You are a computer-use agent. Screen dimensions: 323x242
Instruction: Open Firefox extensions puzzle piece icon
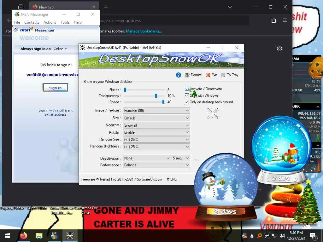273,20
